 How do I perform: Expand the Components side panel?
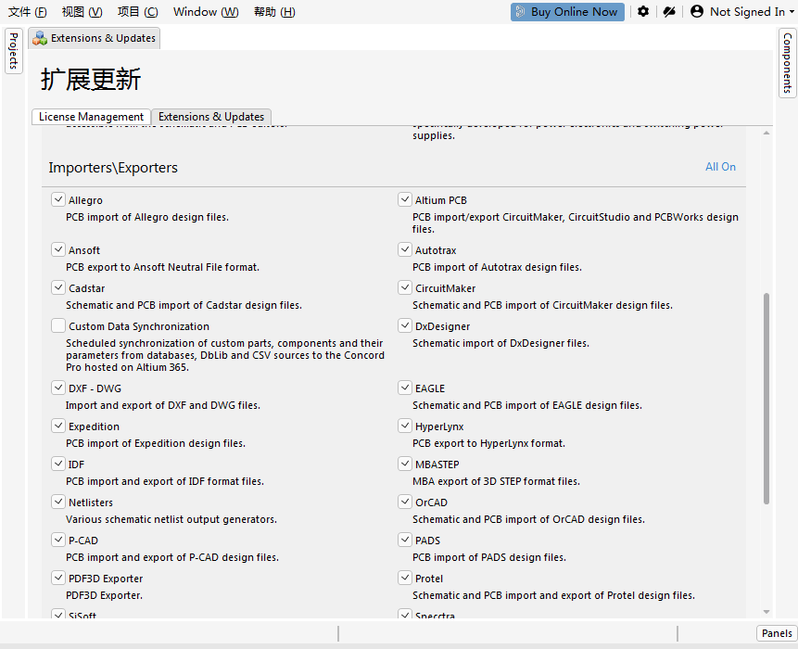point(787,63)
